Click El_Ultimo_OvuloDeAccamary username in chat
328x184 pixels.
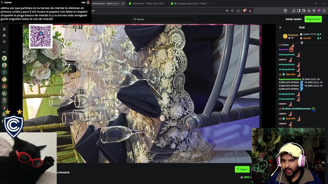pyautogui.click(x=296, y=109)
